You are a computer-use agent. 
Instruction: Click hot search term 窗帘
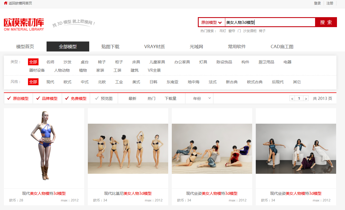coord(232,31)
